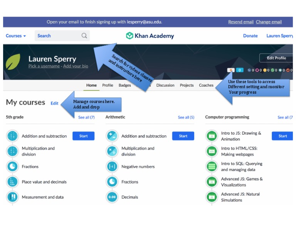Open Place value and decimals icon

[x=12, y=182]
